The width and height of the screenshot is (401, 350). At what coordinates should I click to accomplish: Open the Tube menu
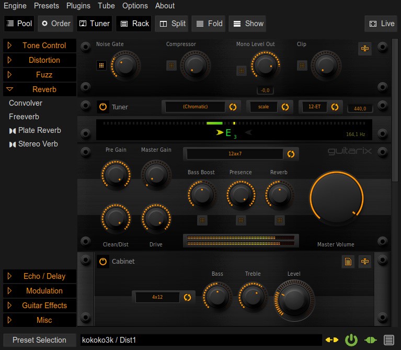pos(106,6)
